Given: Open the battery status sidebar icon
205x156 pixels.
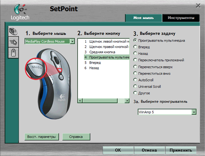Looking at the screenshot, I should (13, 53).
